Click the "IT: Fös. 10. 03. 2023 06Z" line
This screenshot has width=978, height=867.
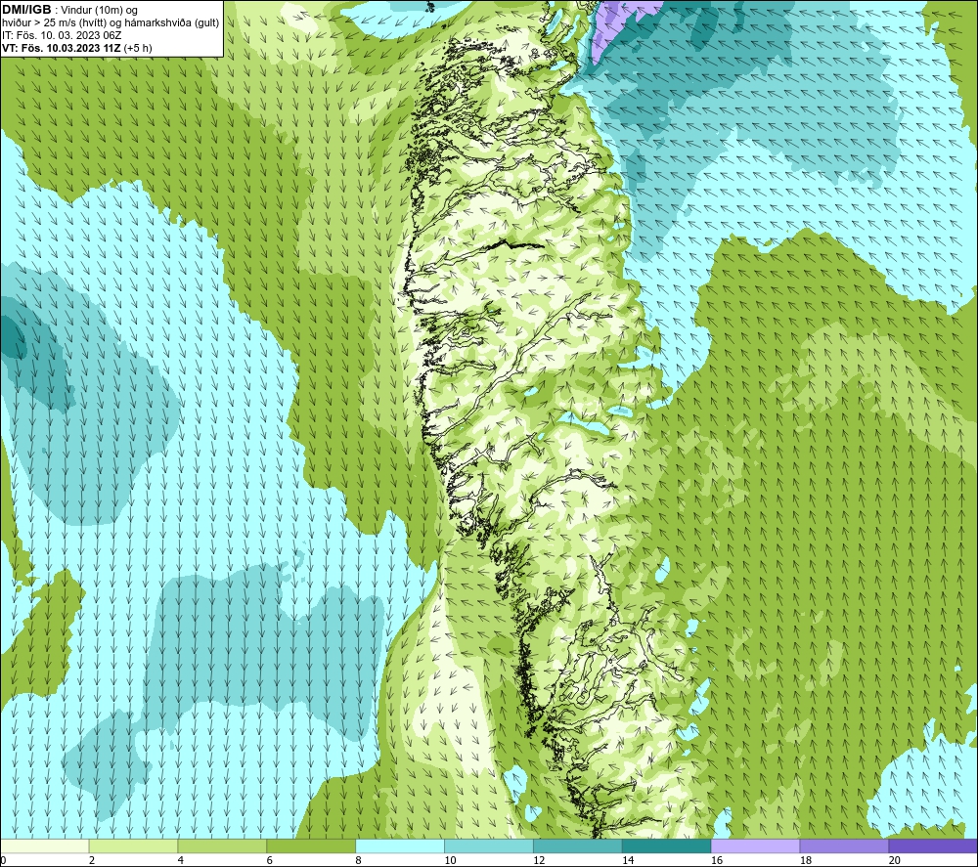coord(62,35)
